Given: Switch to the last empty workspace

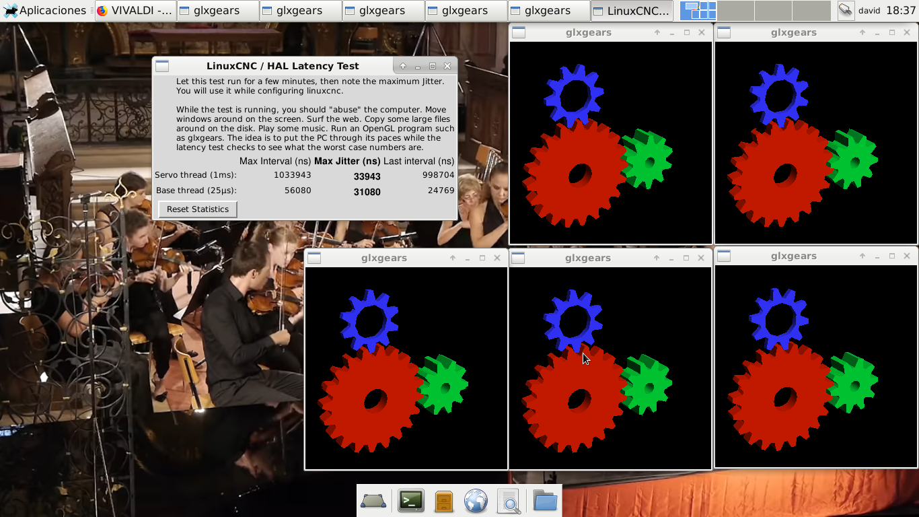Looking at the screenshot, I should click(811, 11).
